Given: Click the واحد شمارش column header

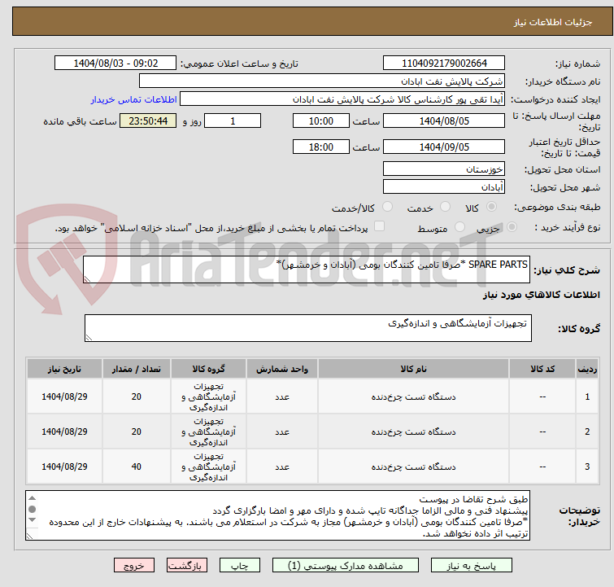Looking at the screenshot, I should (282, 369).
